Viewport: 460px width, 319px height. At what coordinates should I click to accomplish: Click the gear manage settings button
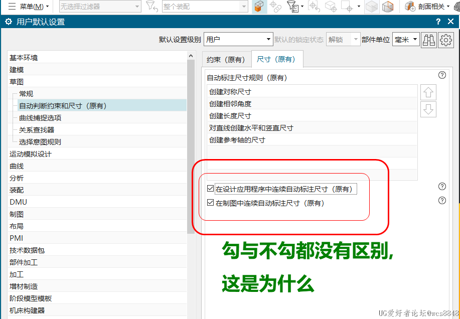coord(446,40)
